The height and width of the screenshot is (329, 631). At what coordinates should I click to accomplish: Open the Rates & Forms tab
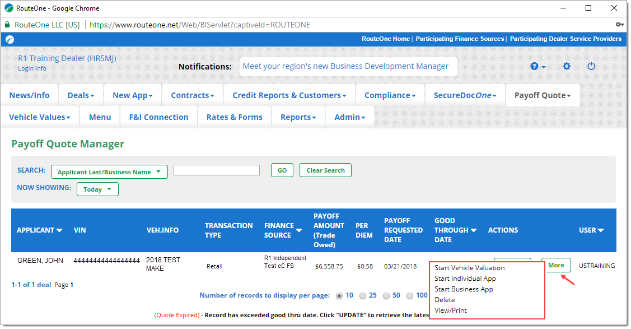coord(234,117)
